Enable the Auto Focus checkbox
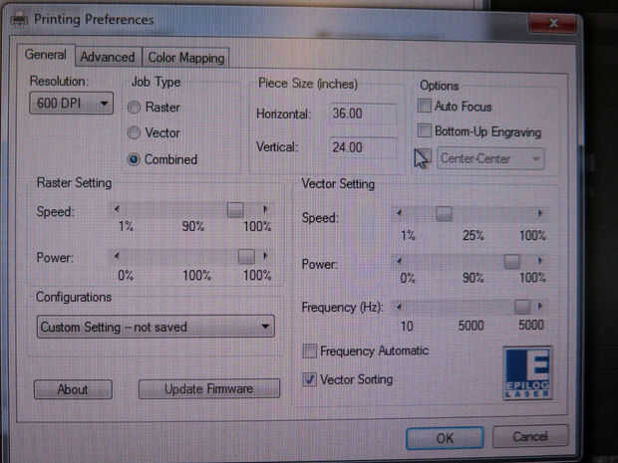The image size is (618, 463). pos(424,106)
